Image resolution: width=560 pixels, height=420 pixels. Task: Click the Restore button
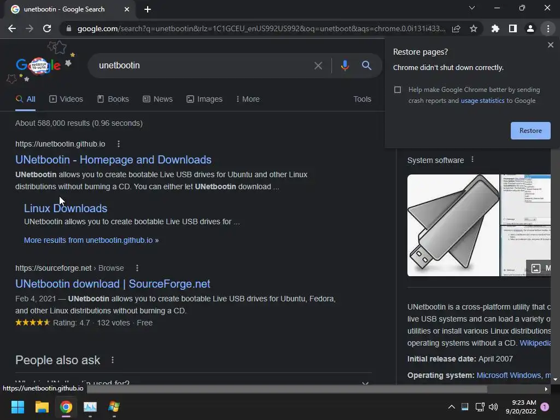(530, 131)
